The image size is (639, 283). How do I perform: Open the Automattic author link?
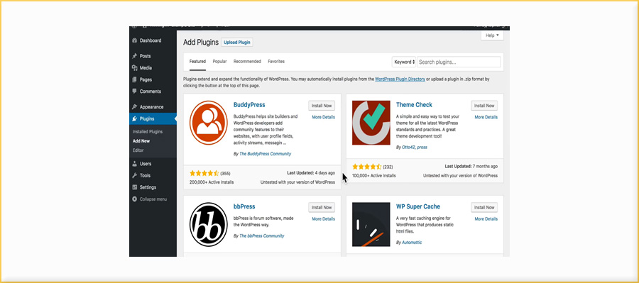pyautogui.click(x=412, y=243)
